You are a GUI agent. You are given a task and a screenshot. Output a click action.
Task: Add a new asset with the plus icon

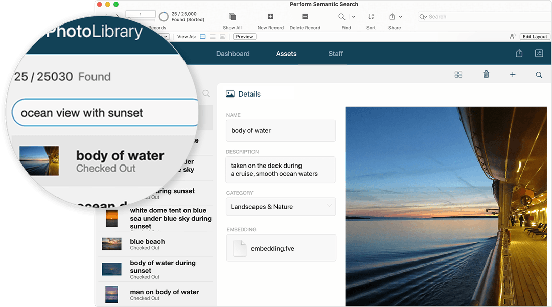coord(513,75)
